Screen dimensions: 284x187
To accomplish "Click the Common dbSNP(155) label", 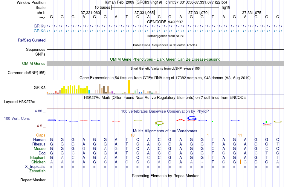I will pyautogui.click(x=27, y=73).
